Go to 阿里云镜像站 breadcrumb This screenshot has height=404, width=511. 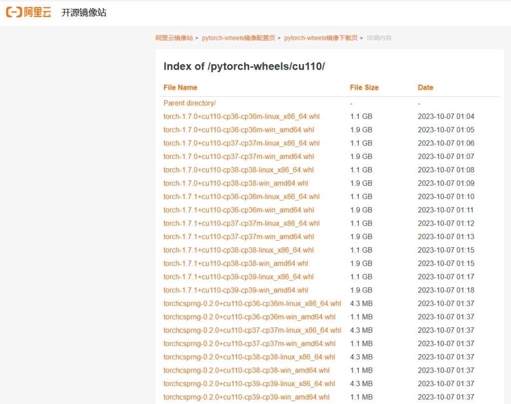(174, 38)
